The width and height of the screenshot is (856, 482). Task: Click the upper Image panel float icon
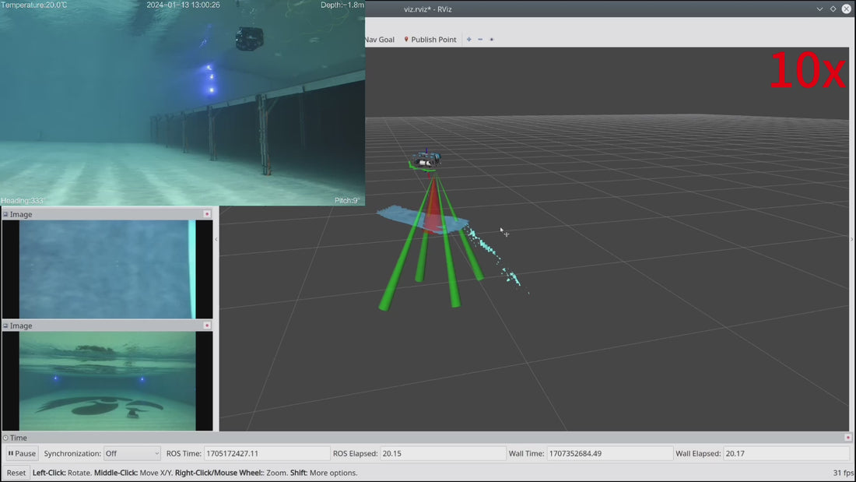[5, 214]
